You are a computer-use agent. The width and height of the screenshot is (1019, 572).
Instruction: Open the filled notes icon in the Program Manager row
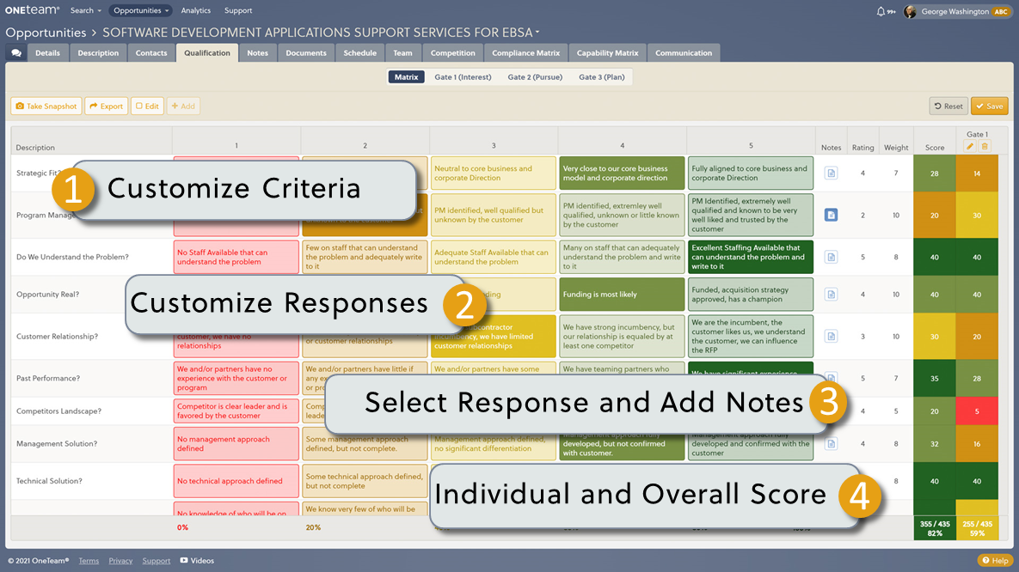[x=831, y=215]
